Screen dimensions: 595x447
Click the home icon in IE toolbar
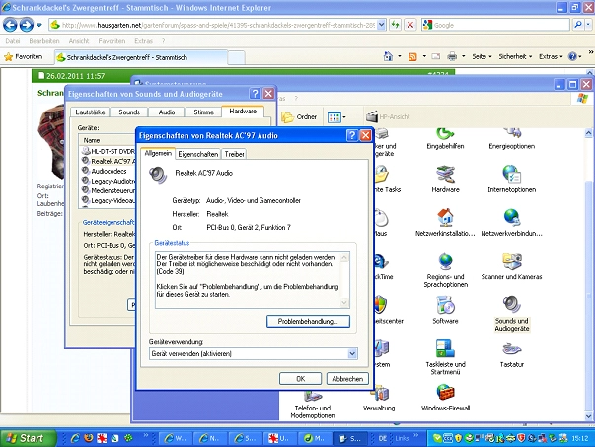[x=388, y=56]
